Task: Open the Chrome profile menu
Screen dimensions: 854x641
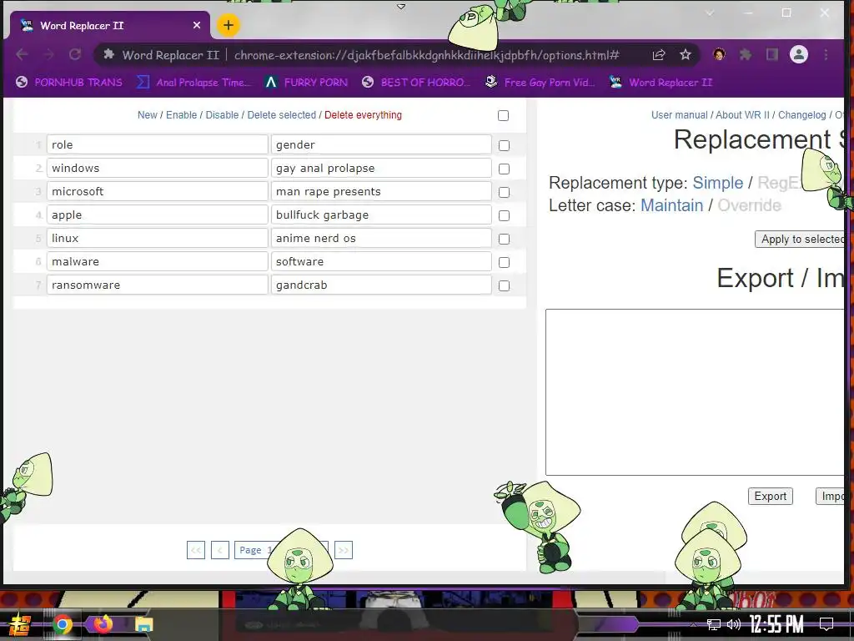Action: (799, 54)
